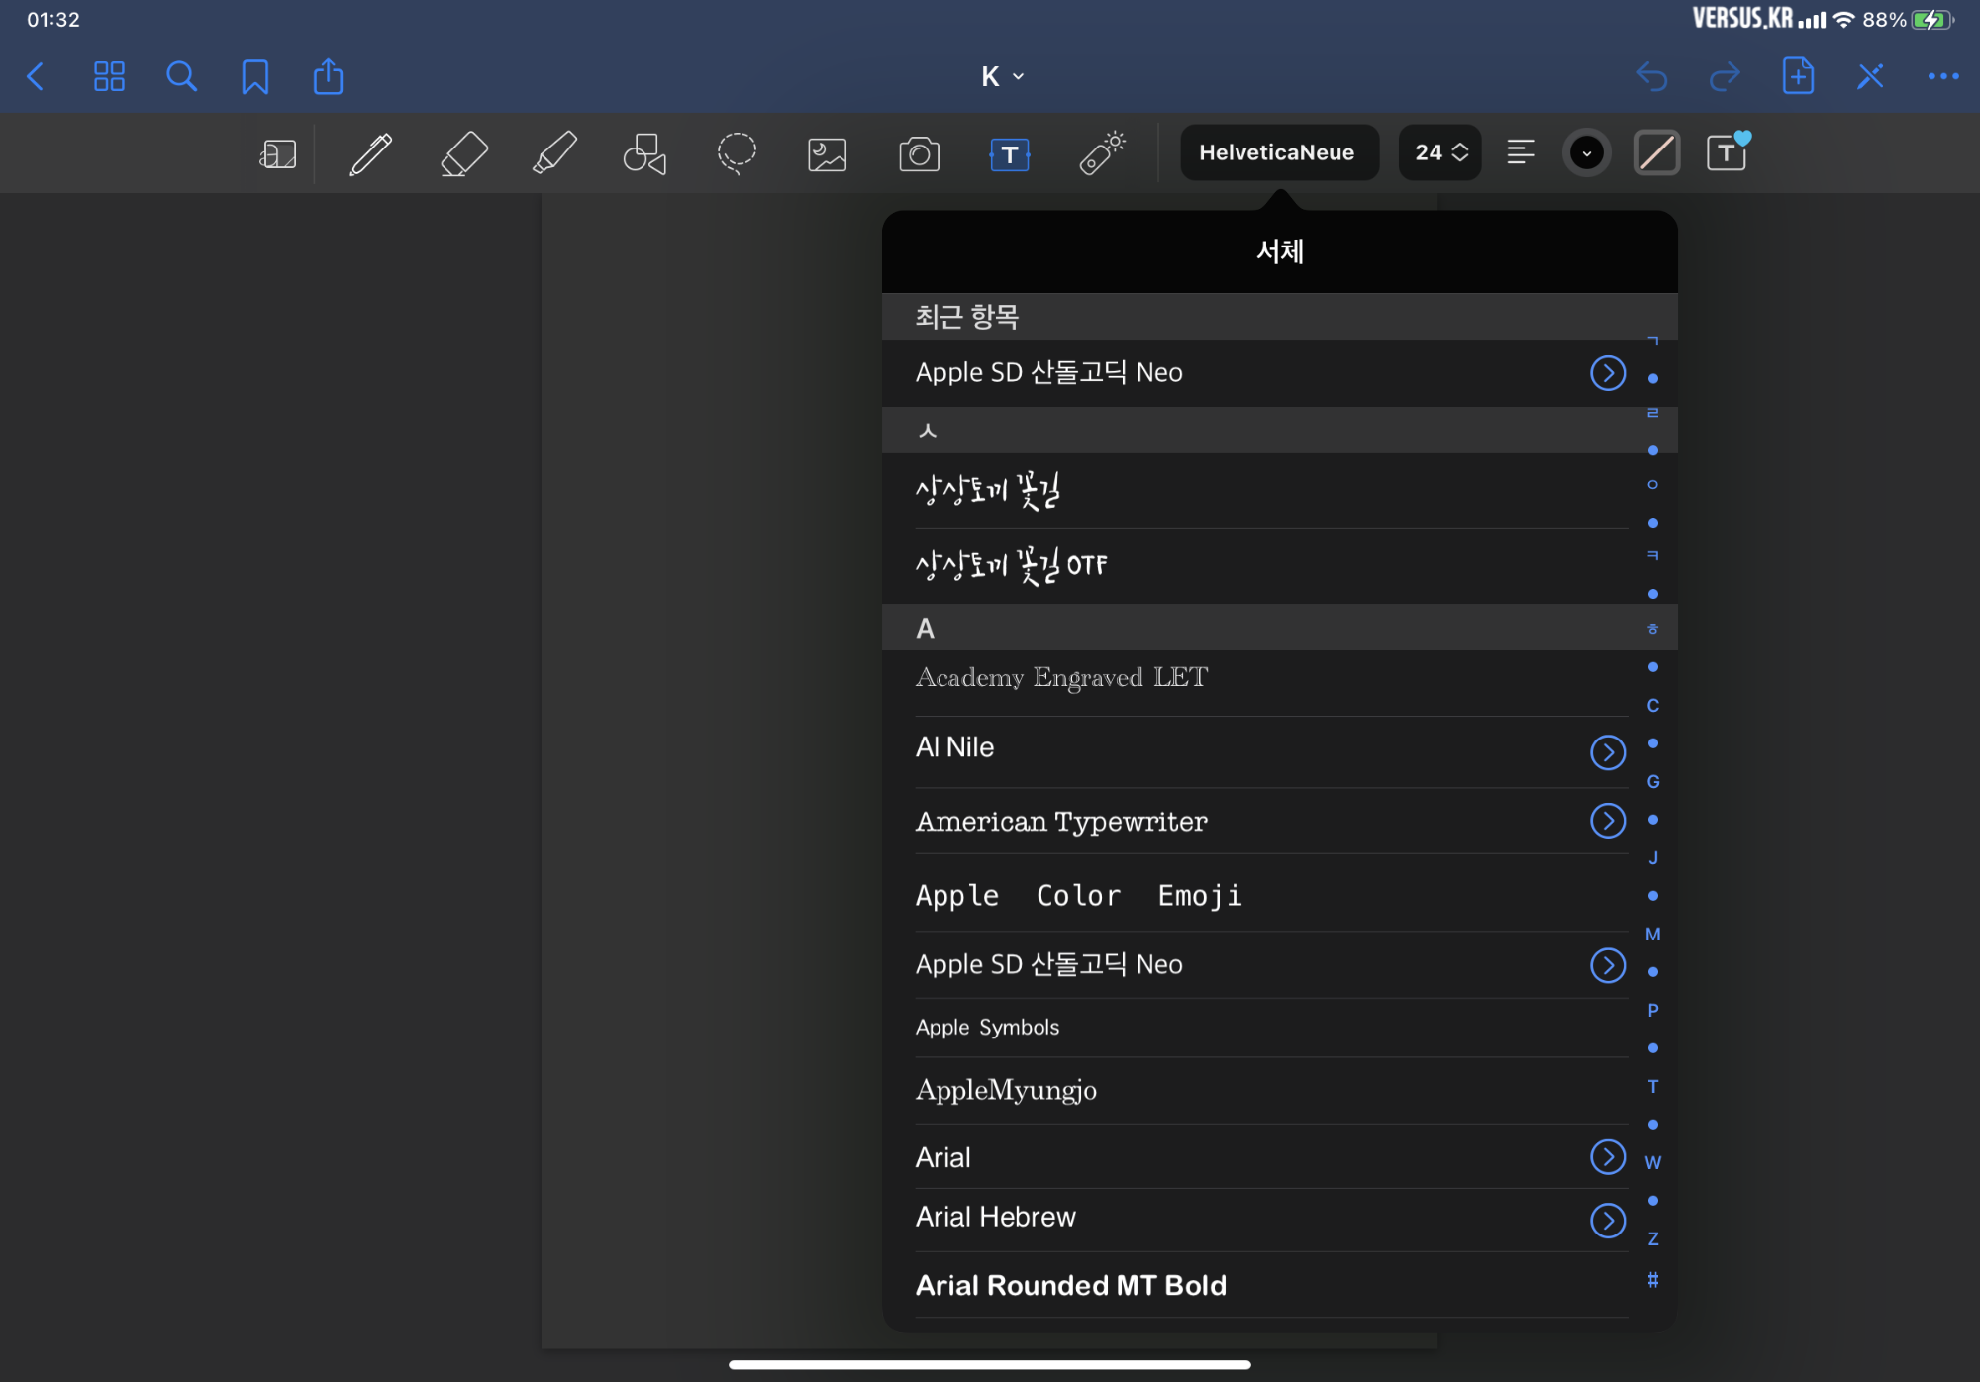Select Arial Rounded MT Bold font
1980x1382 pixels.
1070,1286
